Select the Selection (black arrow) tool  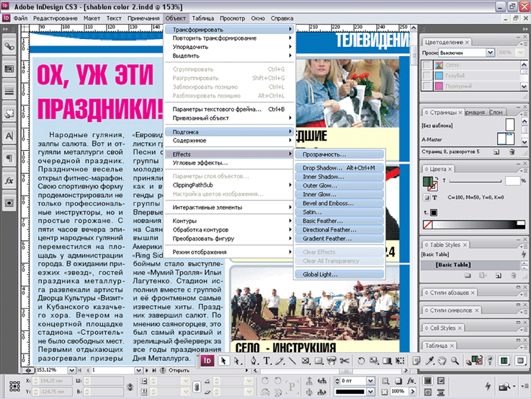[x=223, y=361]
